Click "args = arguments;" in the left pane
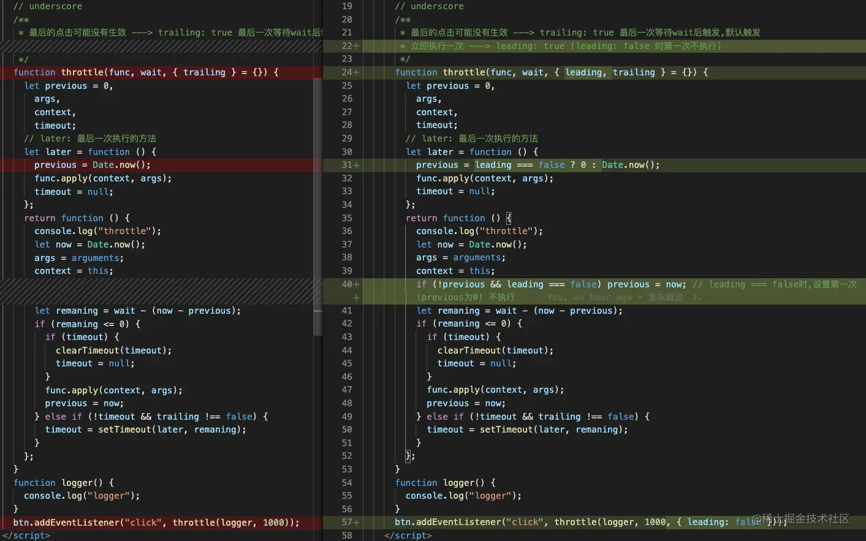866x541 pixels. point(79,258)
